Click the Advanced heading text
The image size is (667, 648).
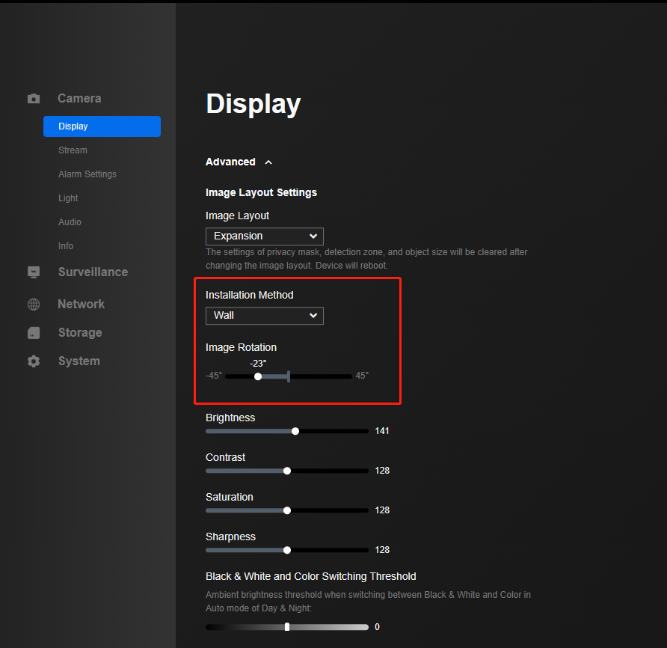[230, 162]
